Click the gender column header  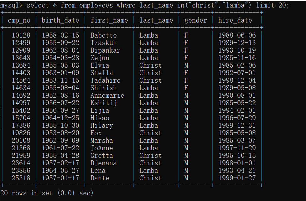tap(195, 20)
